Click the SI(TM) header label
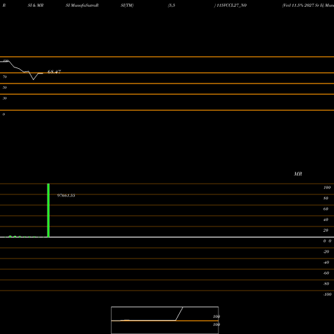 (127, 5)
